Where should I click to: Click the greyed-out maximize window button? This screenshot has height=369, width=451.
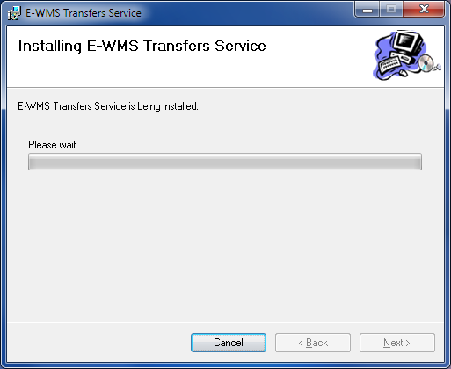pyautogui.click(x=391, y=10)
